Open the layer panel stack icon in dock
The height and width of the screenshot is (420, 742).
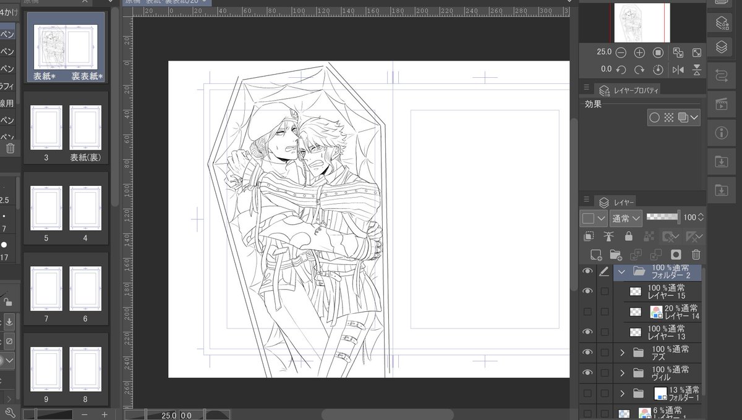click(x=721, y=46)
